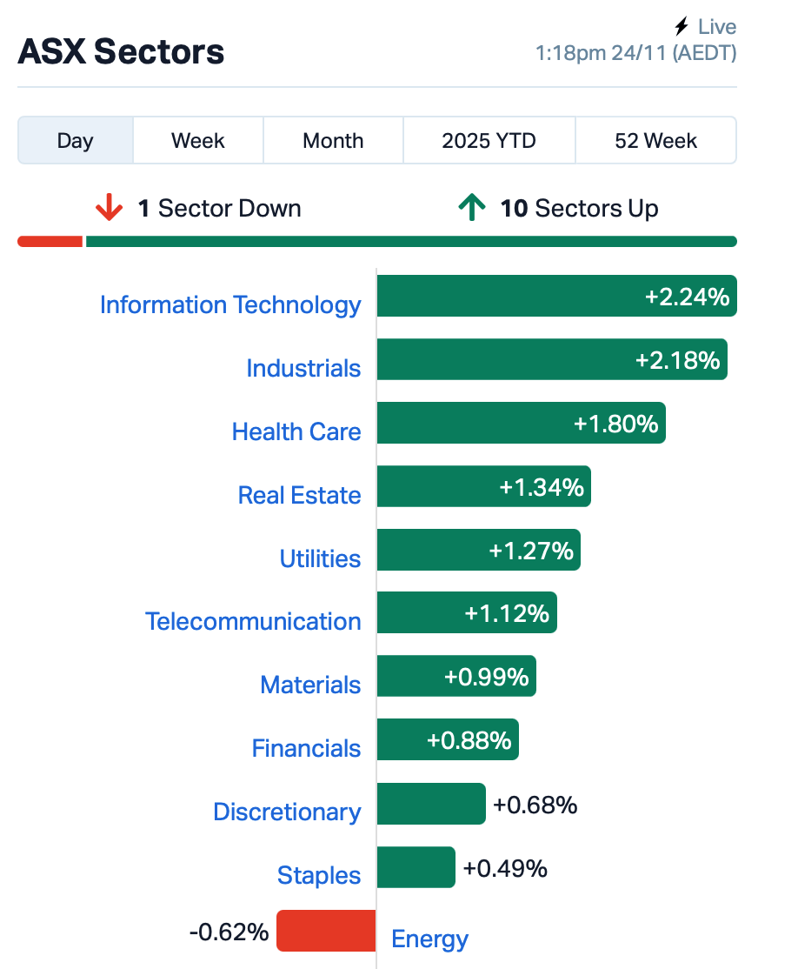Click the Energy sector link
Image resolution: width=798 pixels, height=969 pixels.
click(429, 939)
